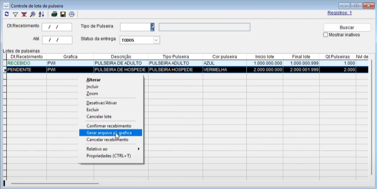Click the F4 lookup button for Tipo de Pulseira
Screen dimensions: 377x189
[152, 27]
